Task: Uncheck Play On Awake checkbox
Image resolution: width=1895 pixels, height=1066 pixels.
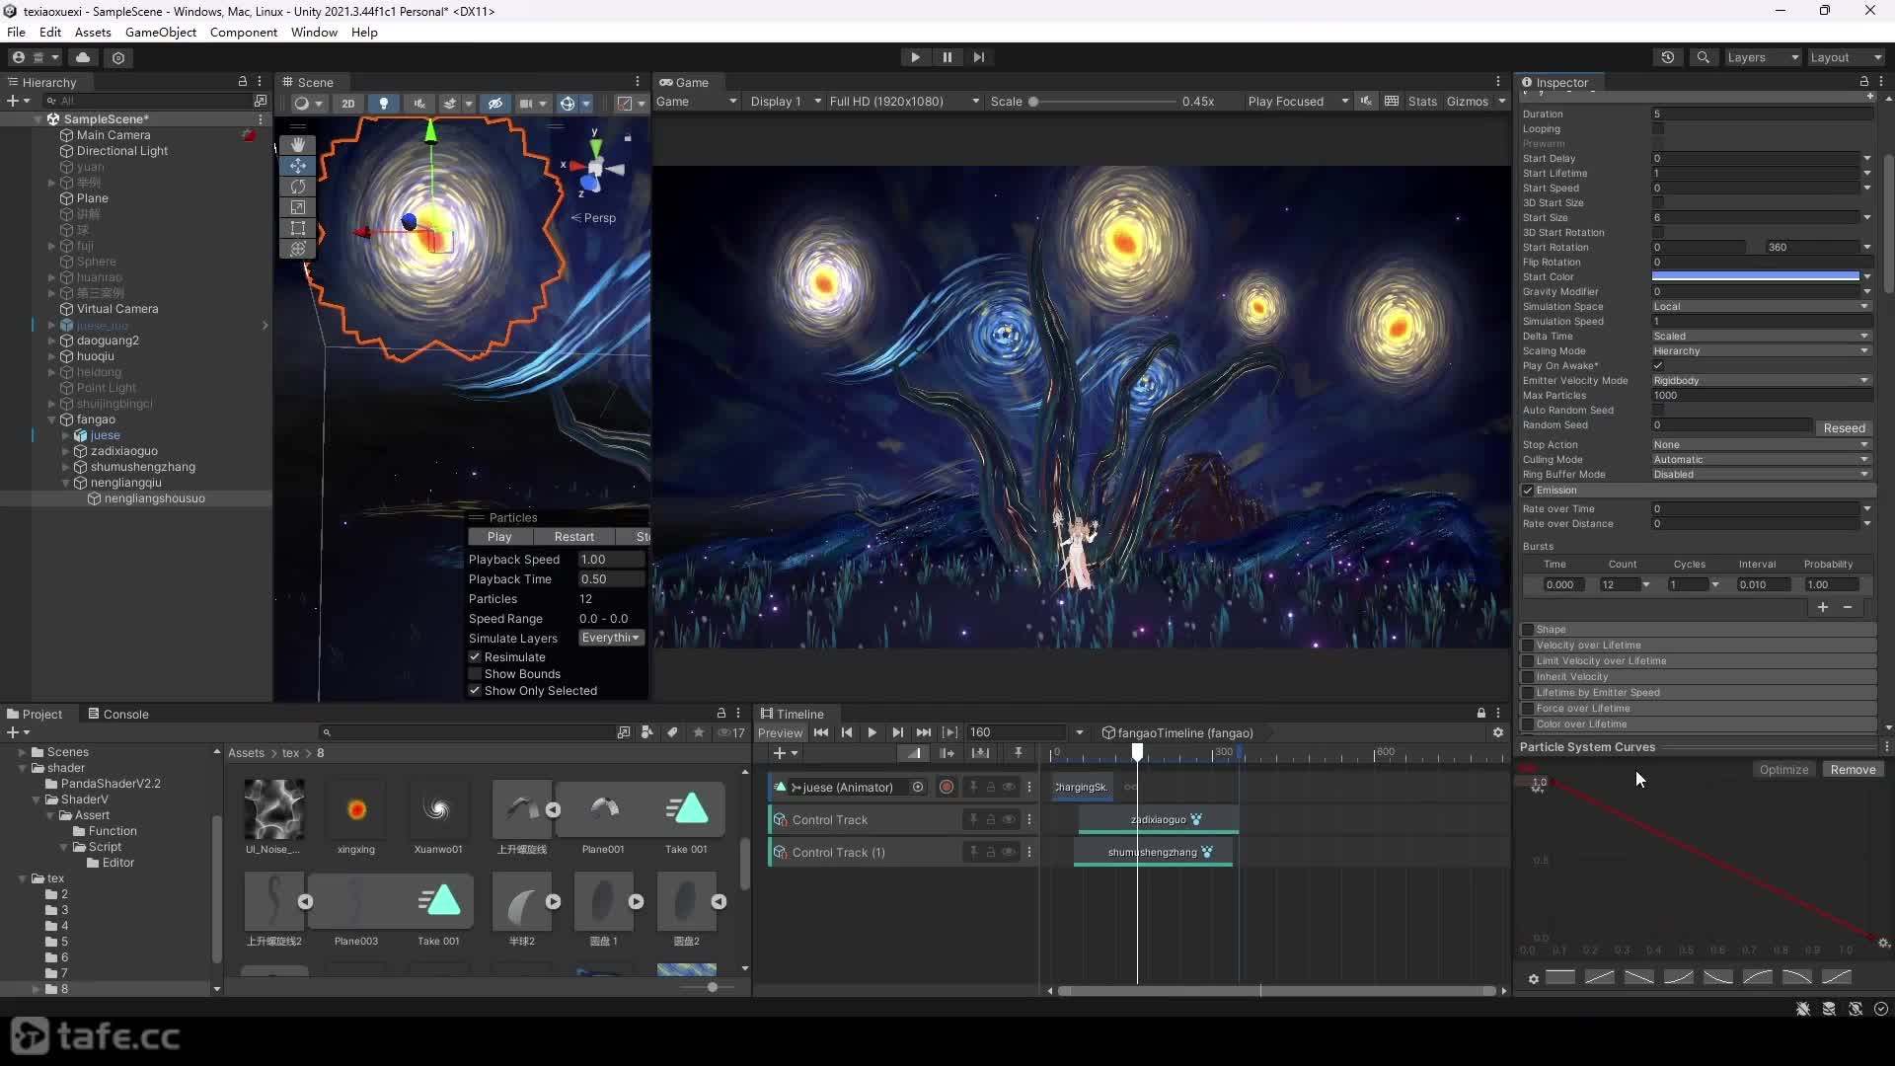Action: point(1658,365)
